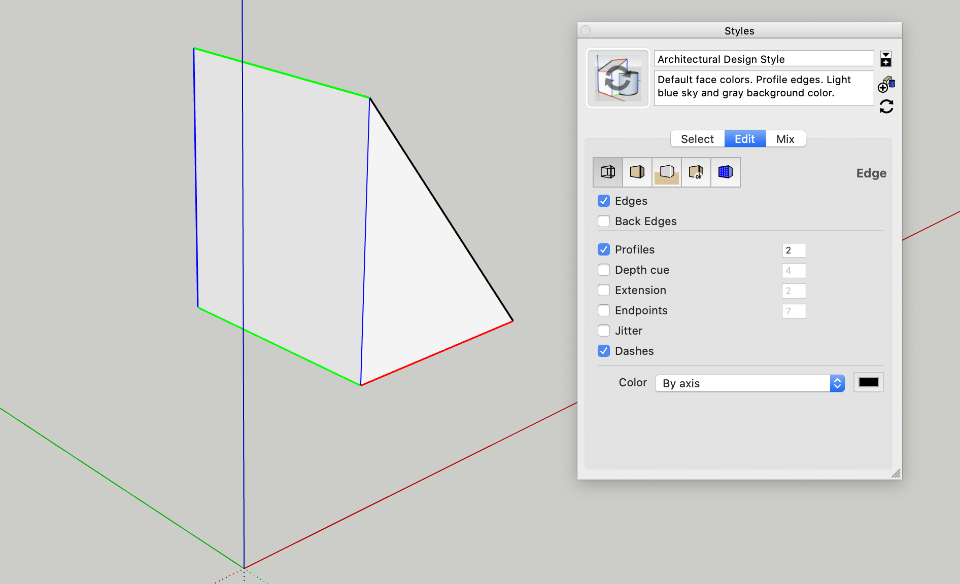This screenshot has width=960, height=584.
Task: Show the secondary selection pane icon
Action: click(886, 59)
